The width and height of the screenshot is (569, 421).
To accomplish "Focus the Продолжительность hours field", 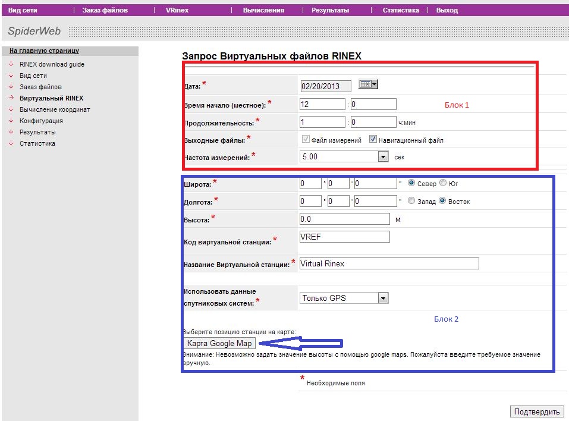I will pos(322,122).
